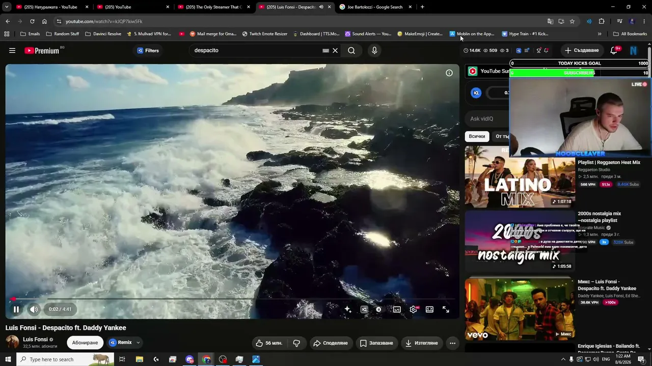Click the address bar URL
Screen dimensions: 652x366
click(x=104, y=21)
